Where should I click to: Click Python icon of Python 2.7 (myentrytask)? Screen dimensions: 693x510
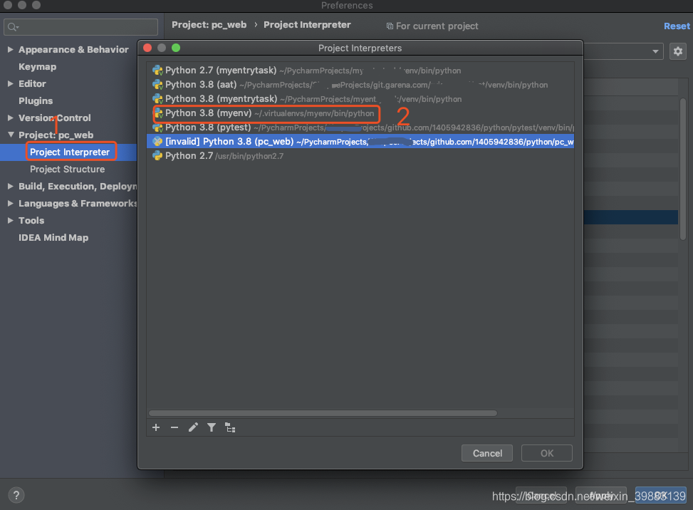click(158, 71)
